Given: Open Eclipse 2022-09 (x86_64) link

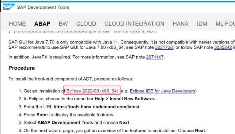Looking at the screenshot, I should click(x=92, y=91).
